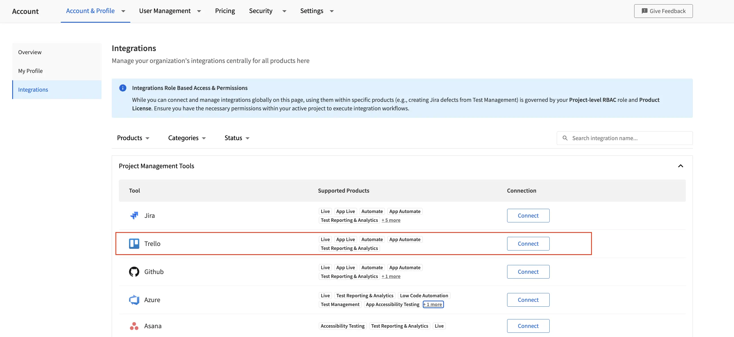
Task: Connect the Asana integration
Action: (x=528, y=326)
